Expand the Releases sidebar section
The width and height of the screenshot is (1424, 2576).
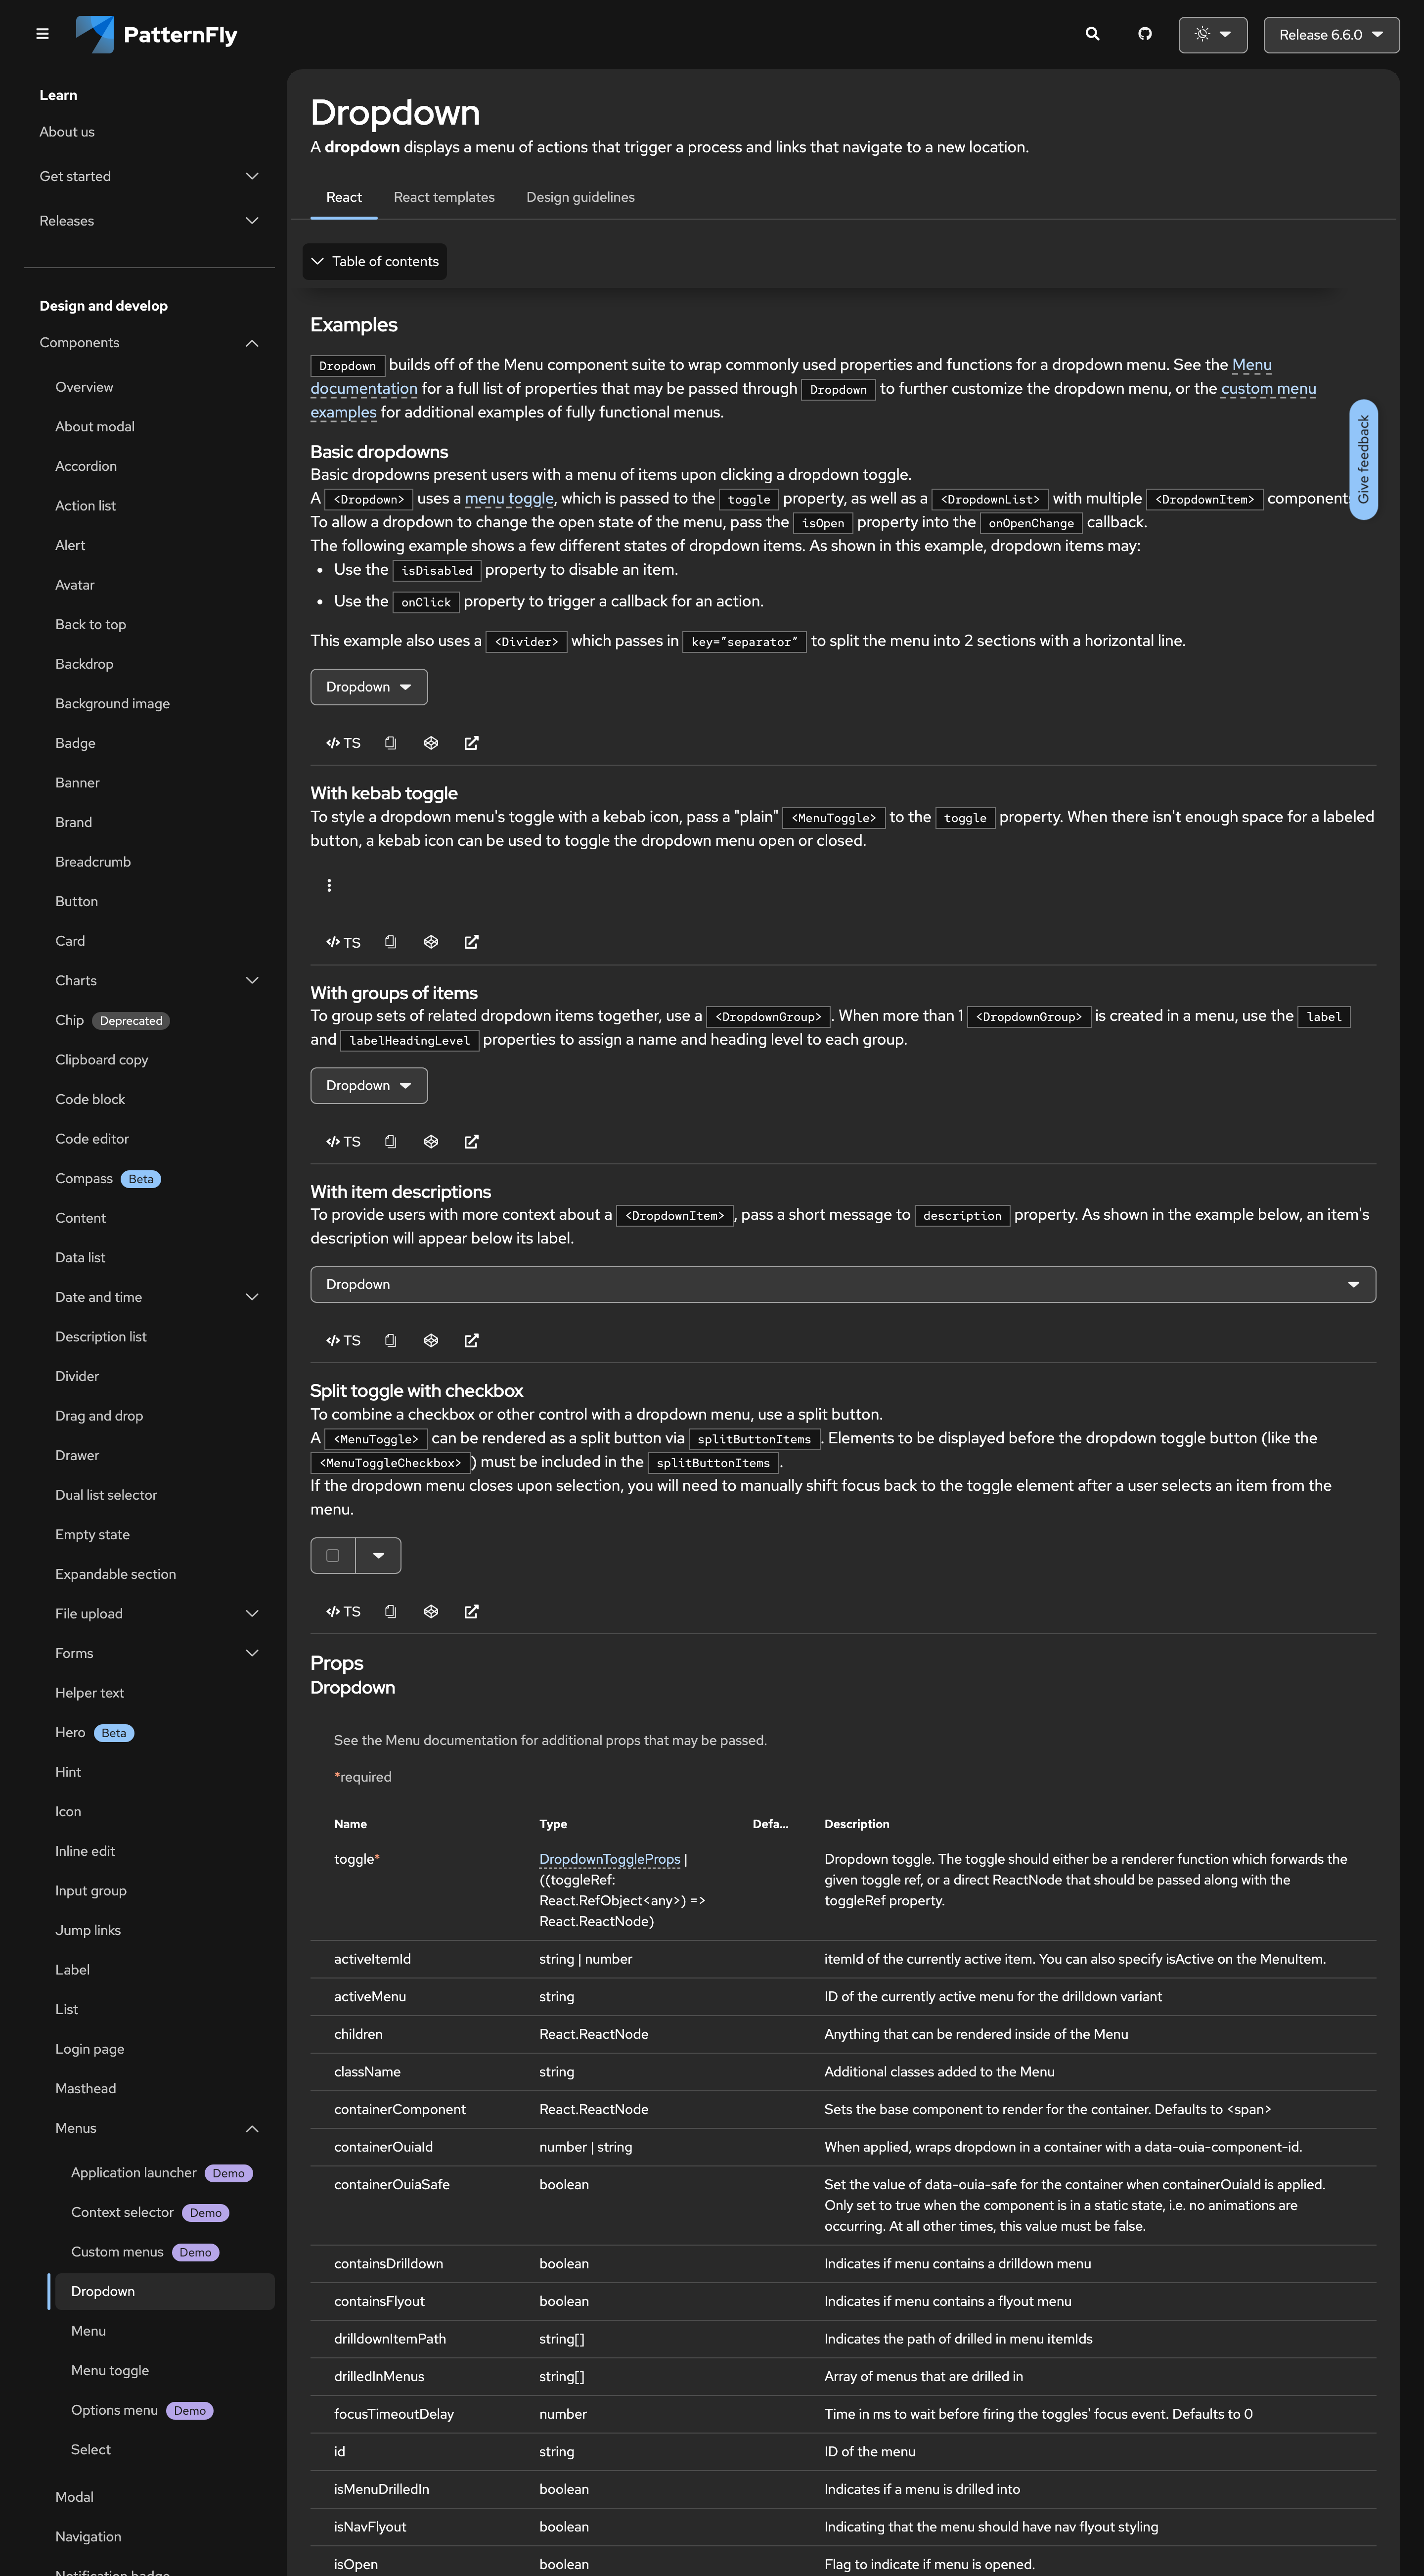pyautogui.click(x=149, y=220)
